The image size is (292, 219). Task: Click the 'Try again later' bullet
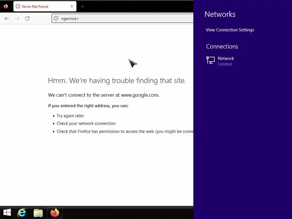[x=70, y=116]
